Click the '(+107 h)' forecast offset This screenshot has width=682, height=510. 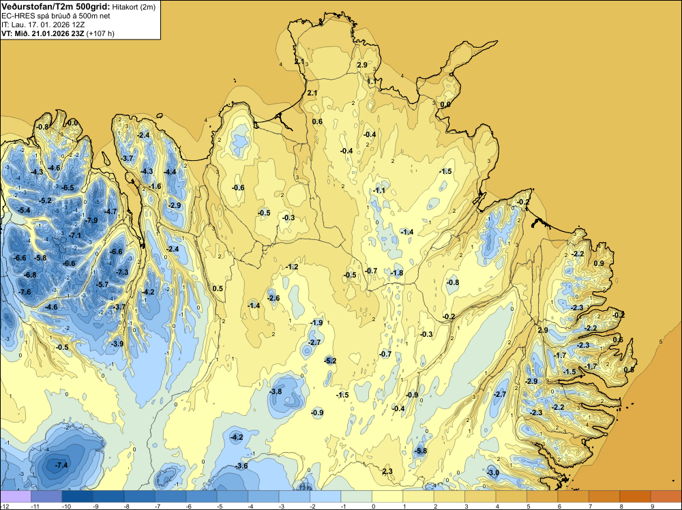[100, 33]
